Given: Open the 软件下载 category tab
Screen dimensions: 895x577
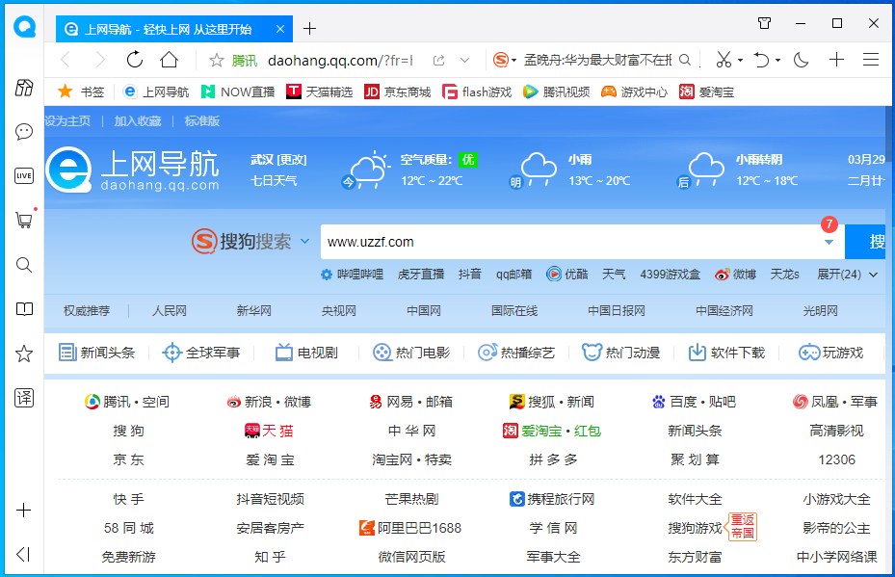Looking at the screenshot, I should (x=726, y=353).
